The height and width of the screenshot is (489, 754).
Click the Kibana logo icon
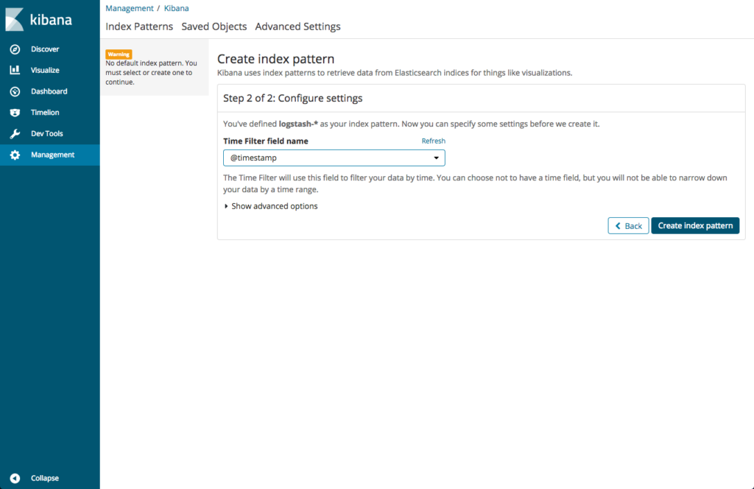point(15,20)
